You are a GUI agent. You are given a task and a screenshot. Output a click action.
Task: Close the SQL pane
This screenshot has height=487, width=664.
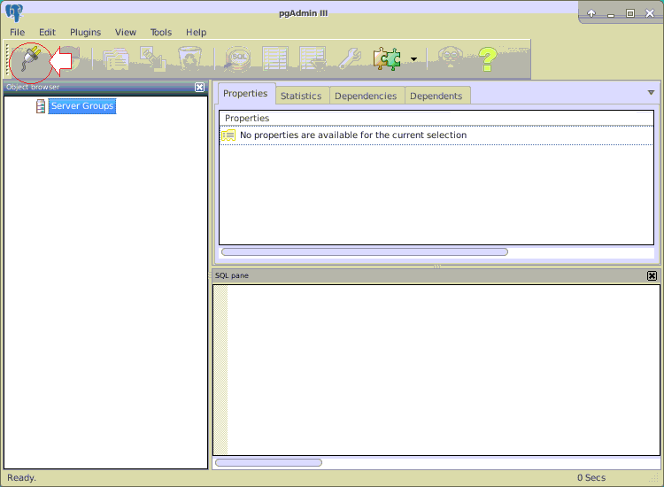[652, 275]
